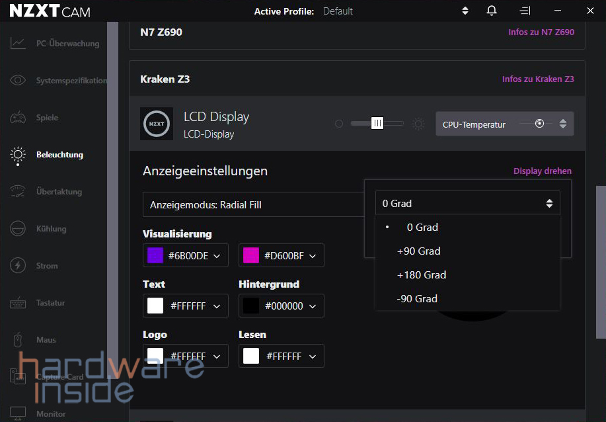Click the black Hintergrund color swatch

251,306
